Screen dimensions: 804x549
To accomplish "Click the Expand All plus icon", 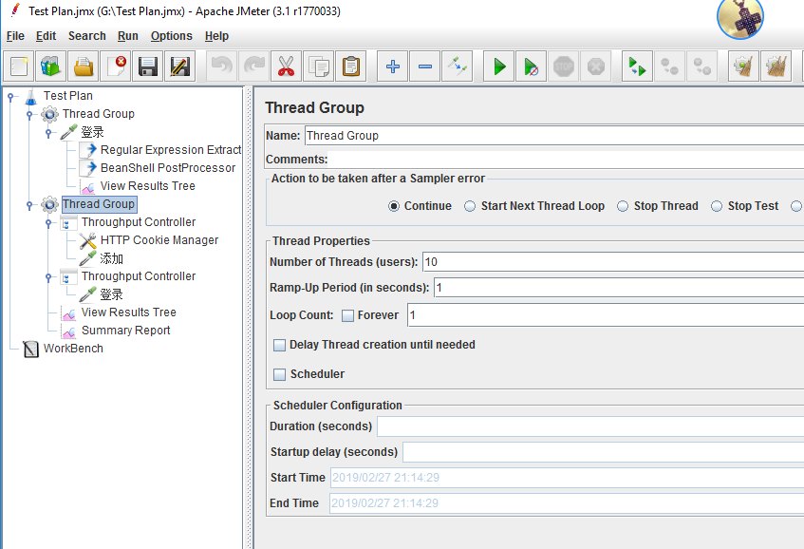I will click(393, 66).
